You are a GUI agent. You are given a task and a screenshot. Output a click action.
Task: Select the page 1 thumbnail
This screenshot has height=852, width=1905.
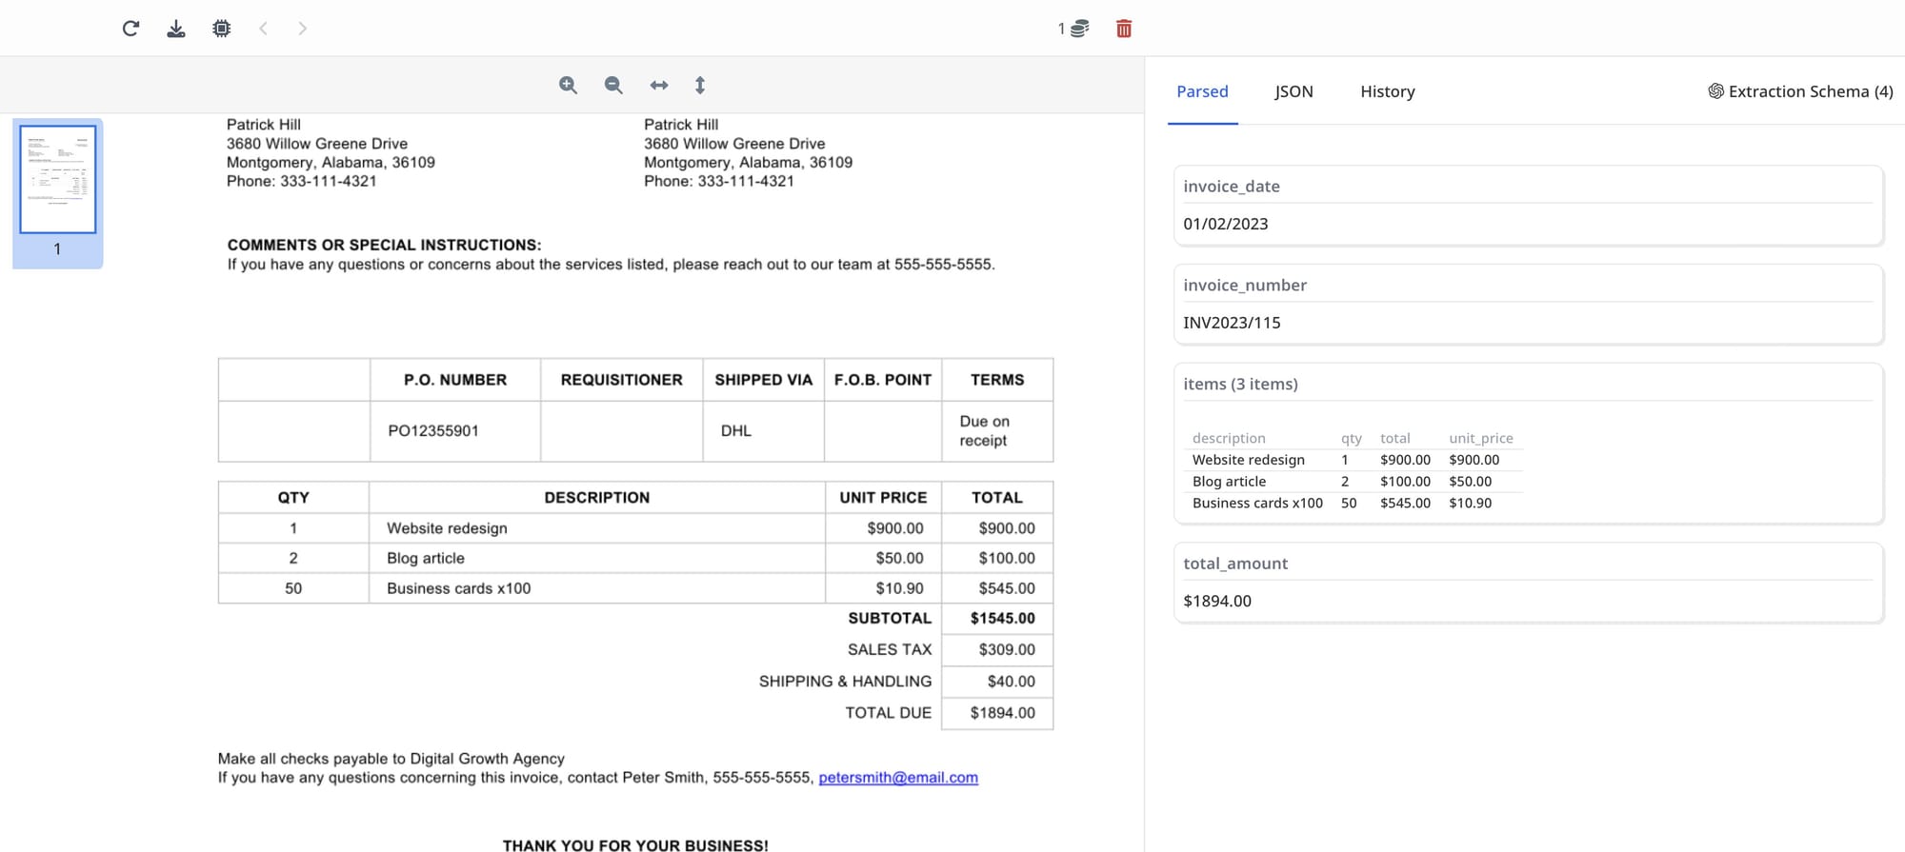(58, 179)
